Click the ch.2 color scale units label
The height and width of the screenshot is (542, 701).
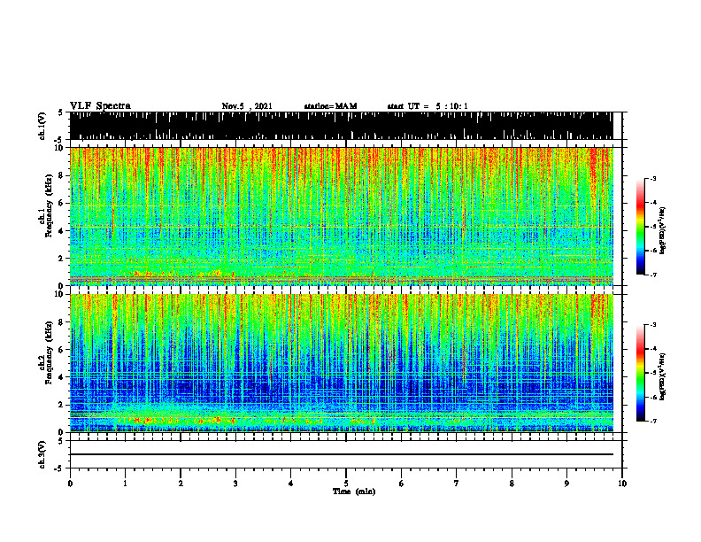(663, 376)
